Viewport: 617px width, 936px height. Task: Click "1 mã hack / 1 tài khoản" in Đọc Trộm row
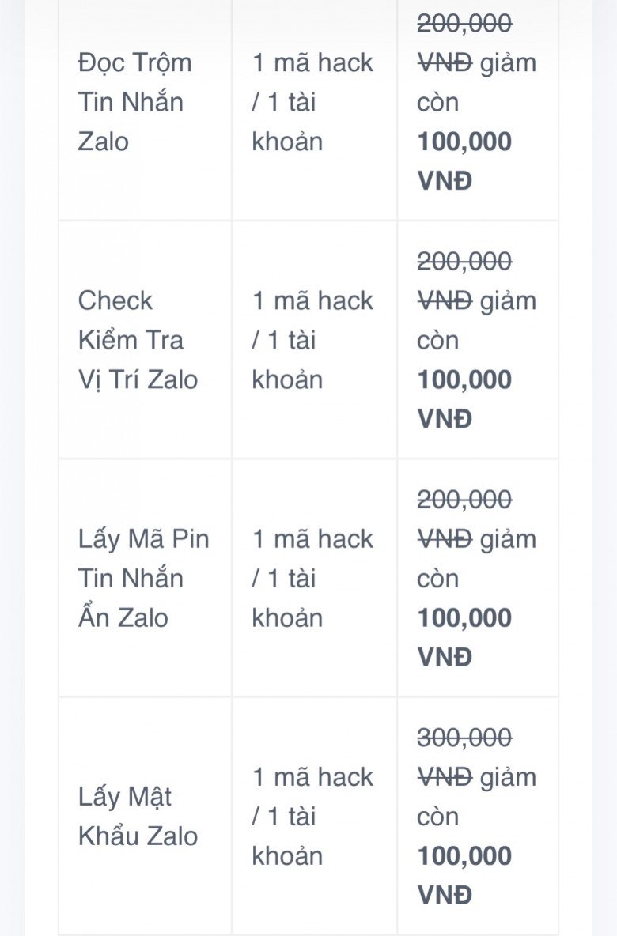click(x=312, y=102)
